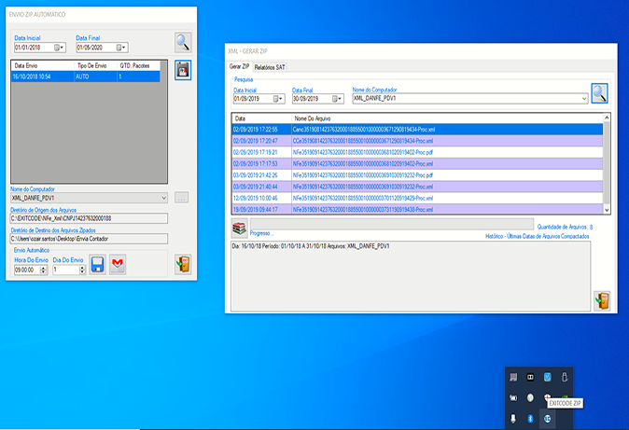
Task: Select the row dated 12/09/2019 10:00:46
Action: tap(417, 198)
